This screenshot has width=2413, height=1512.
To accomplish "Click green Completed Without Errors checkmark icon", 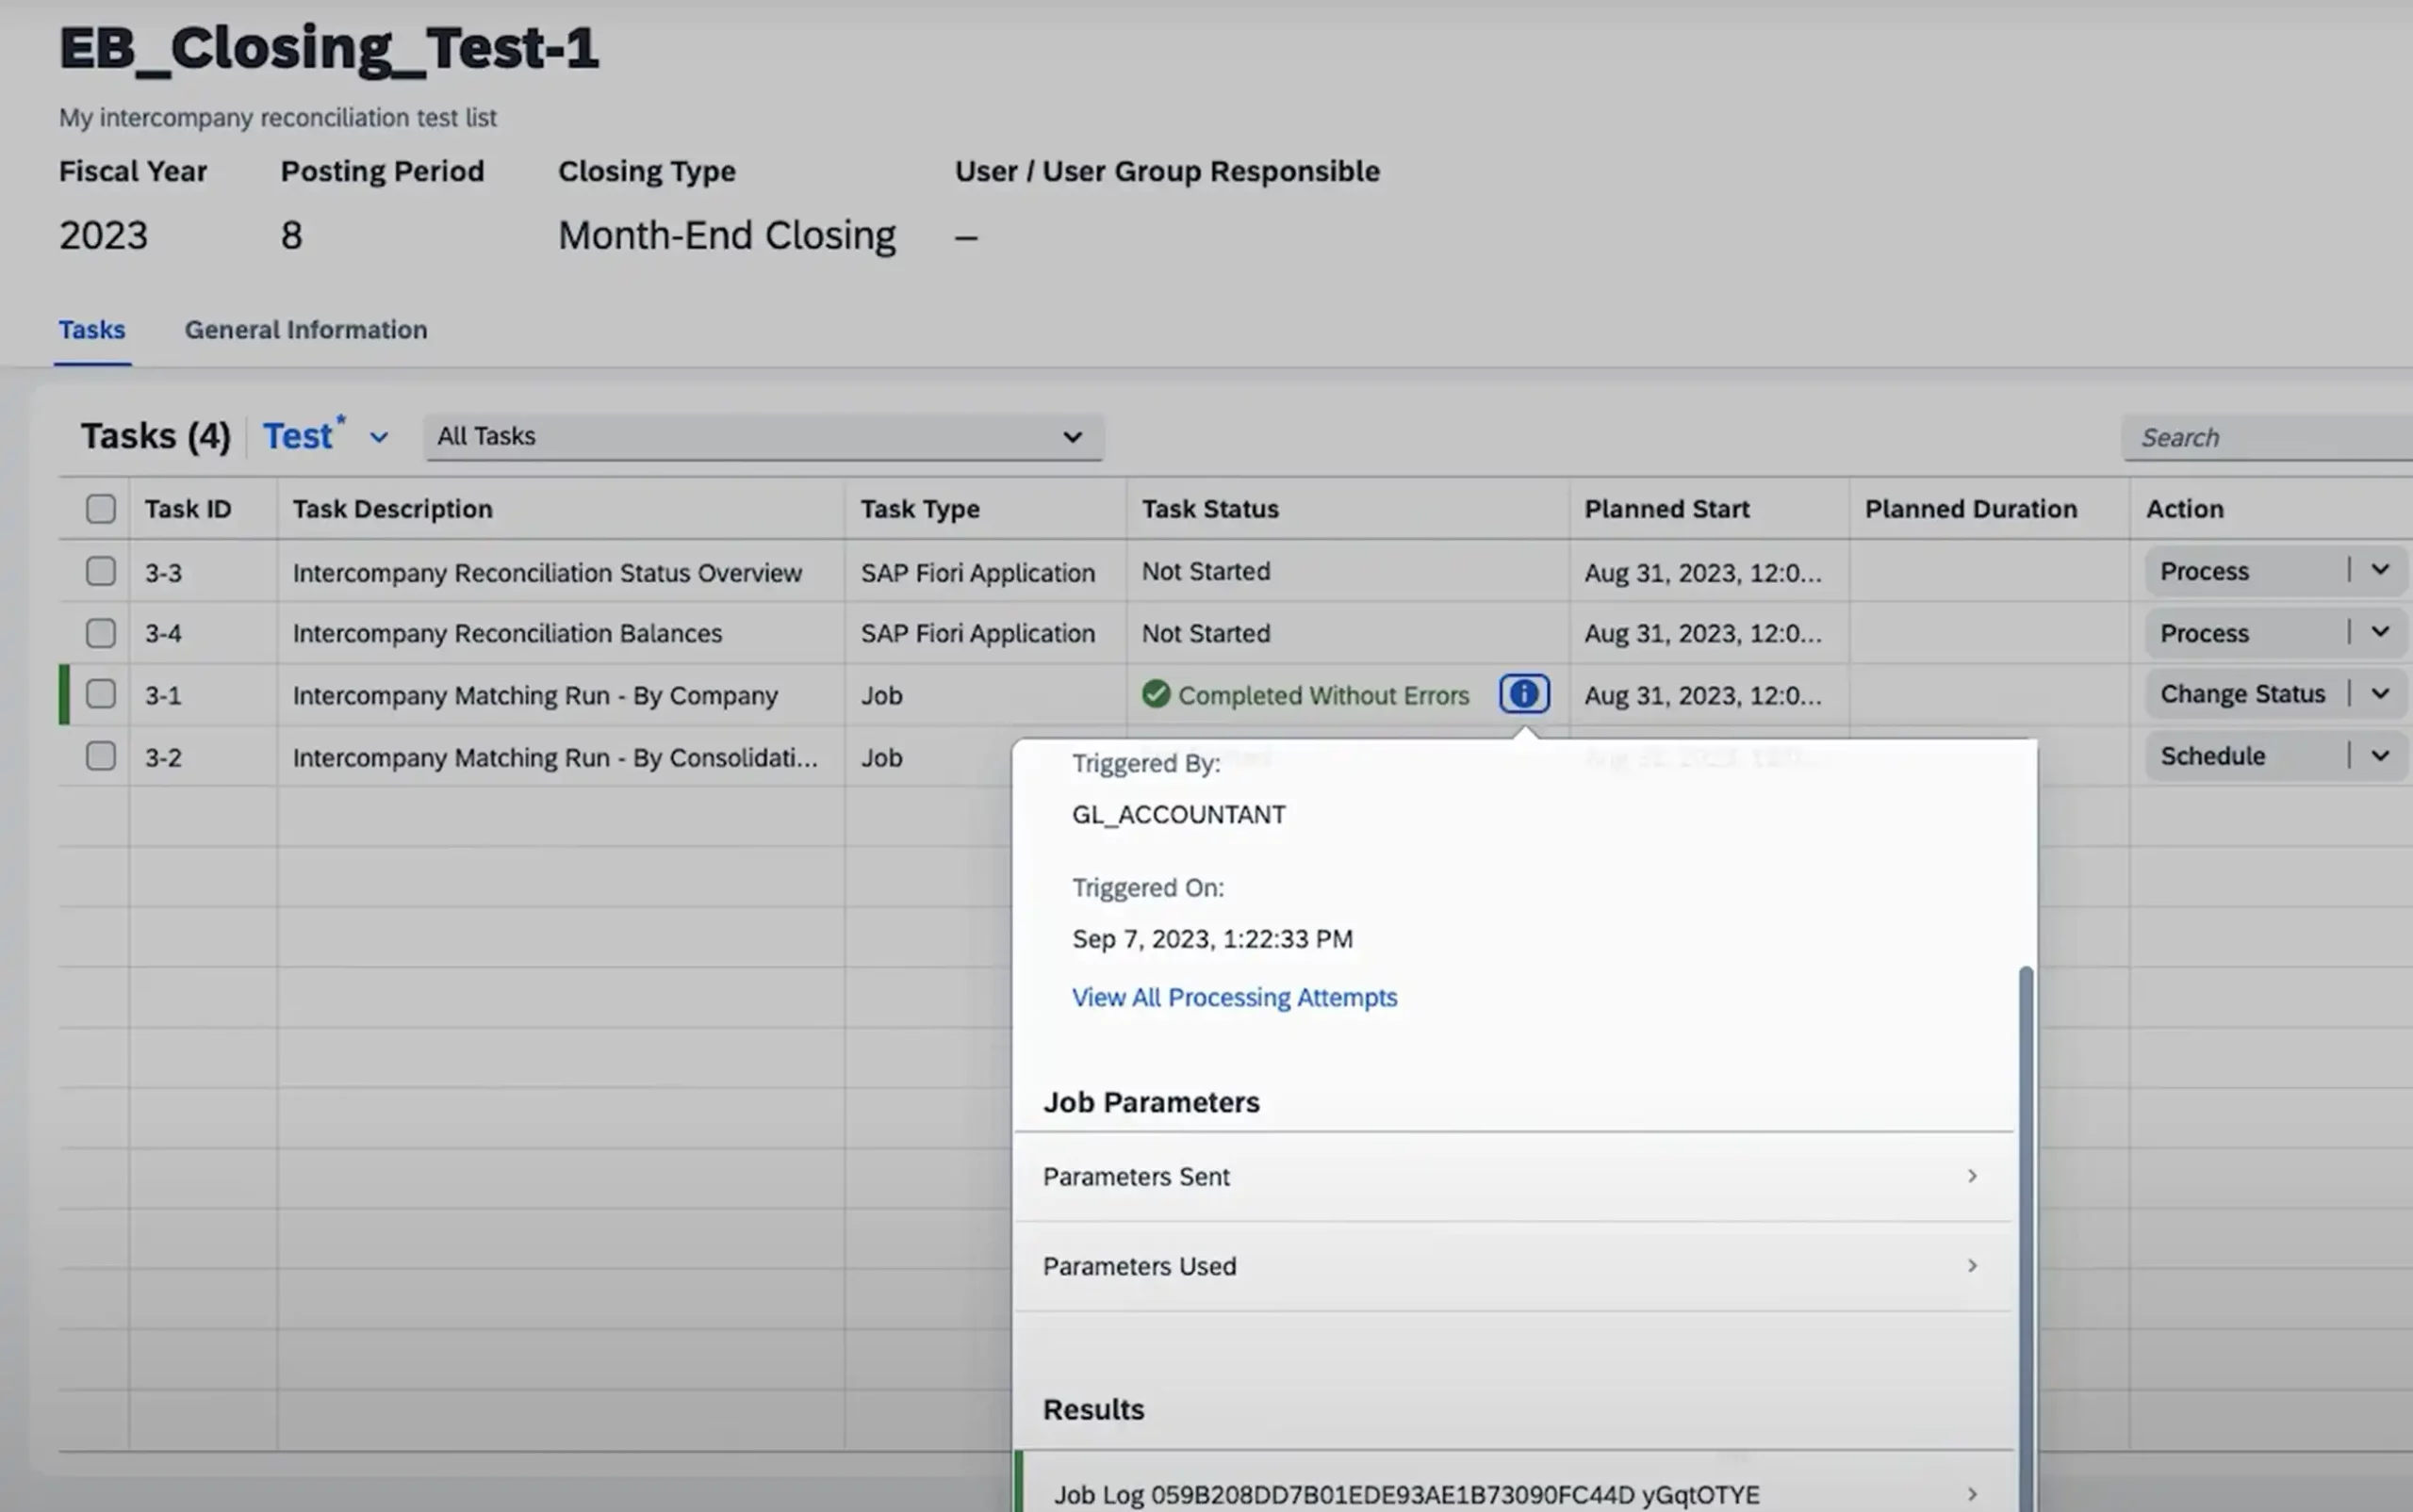I will coord(1156,694).
